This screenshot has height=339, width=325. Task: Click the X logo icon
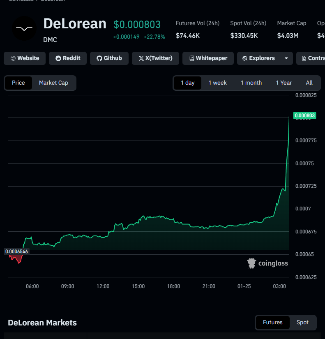click(141, 58)
